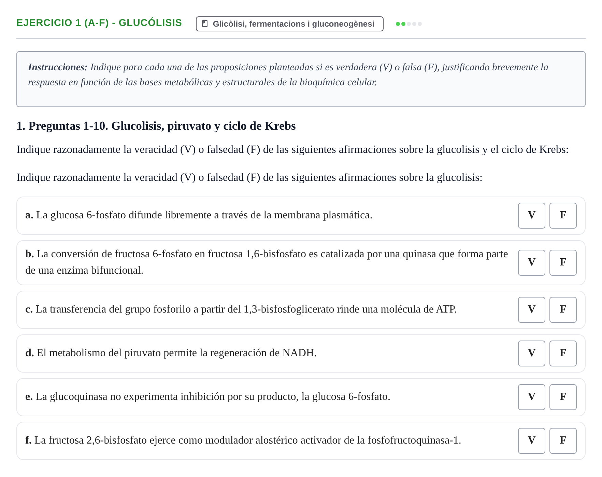Choose F for statement c on ATP yield

(563, 310)
